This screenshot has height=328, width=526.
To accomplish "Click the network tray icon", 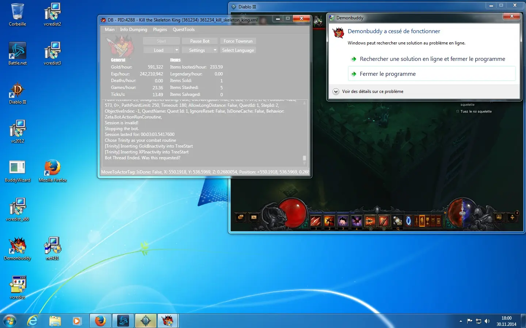I will click(x=478, y=321).
